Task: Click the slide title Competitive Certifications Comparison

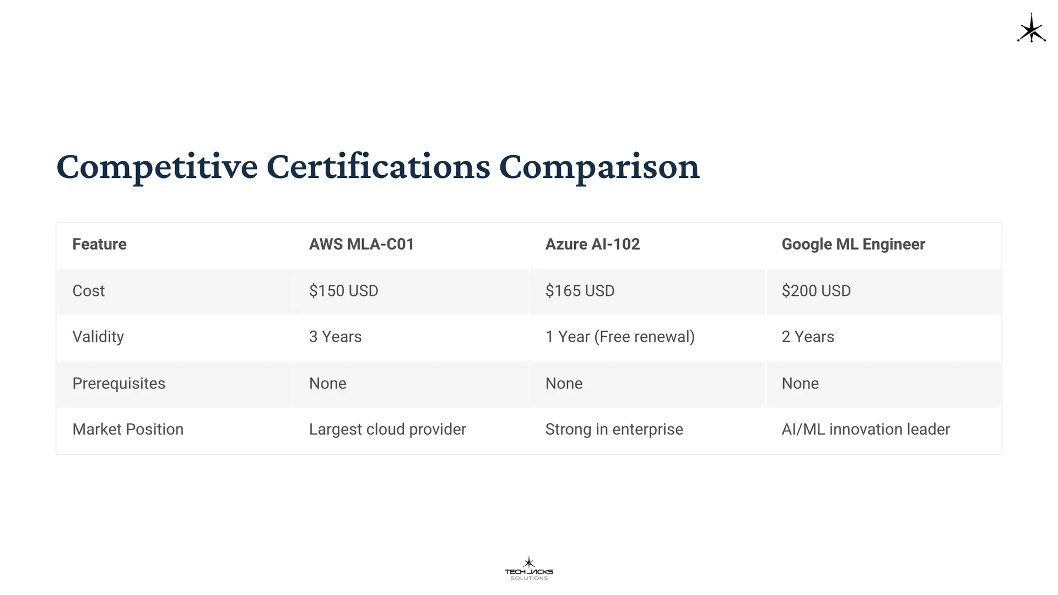Action: click(377, 166)
